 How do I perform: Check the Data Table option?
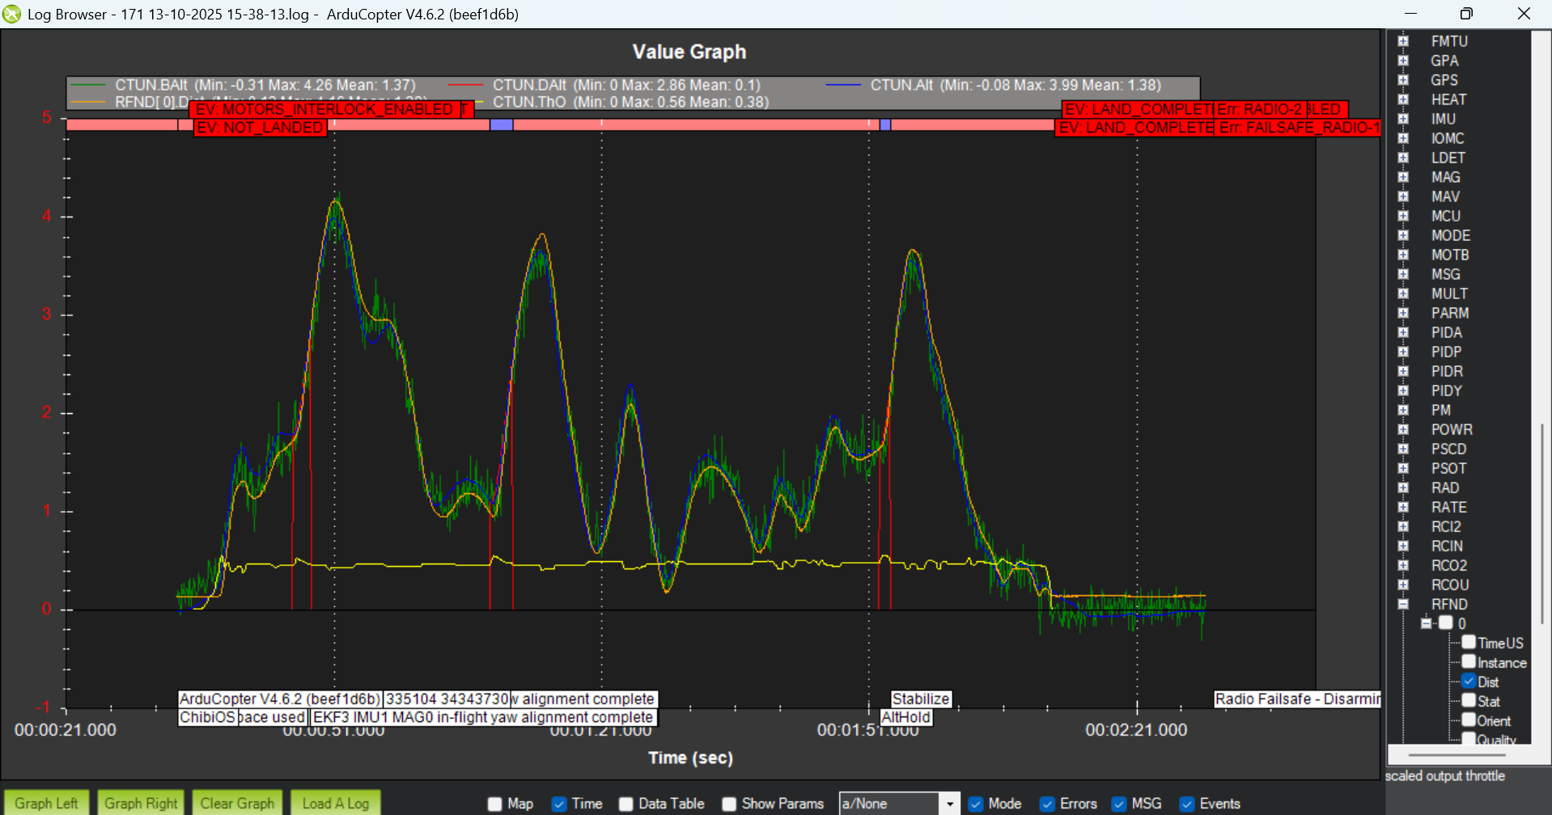coord(625,804)
